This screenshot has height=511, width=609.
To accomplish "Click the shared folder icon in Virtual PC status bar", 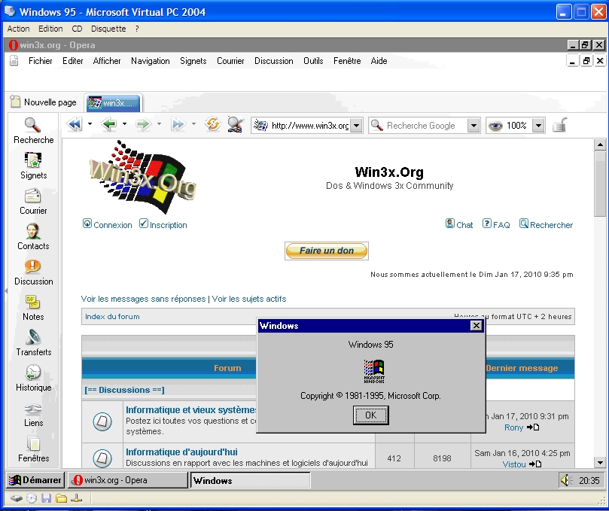I will click(62, 498).
